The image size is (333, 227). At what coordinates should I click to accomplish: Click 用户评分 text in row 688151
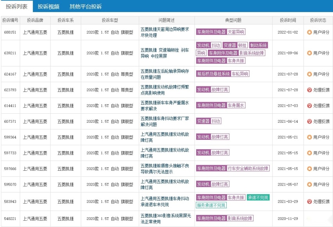321,32
